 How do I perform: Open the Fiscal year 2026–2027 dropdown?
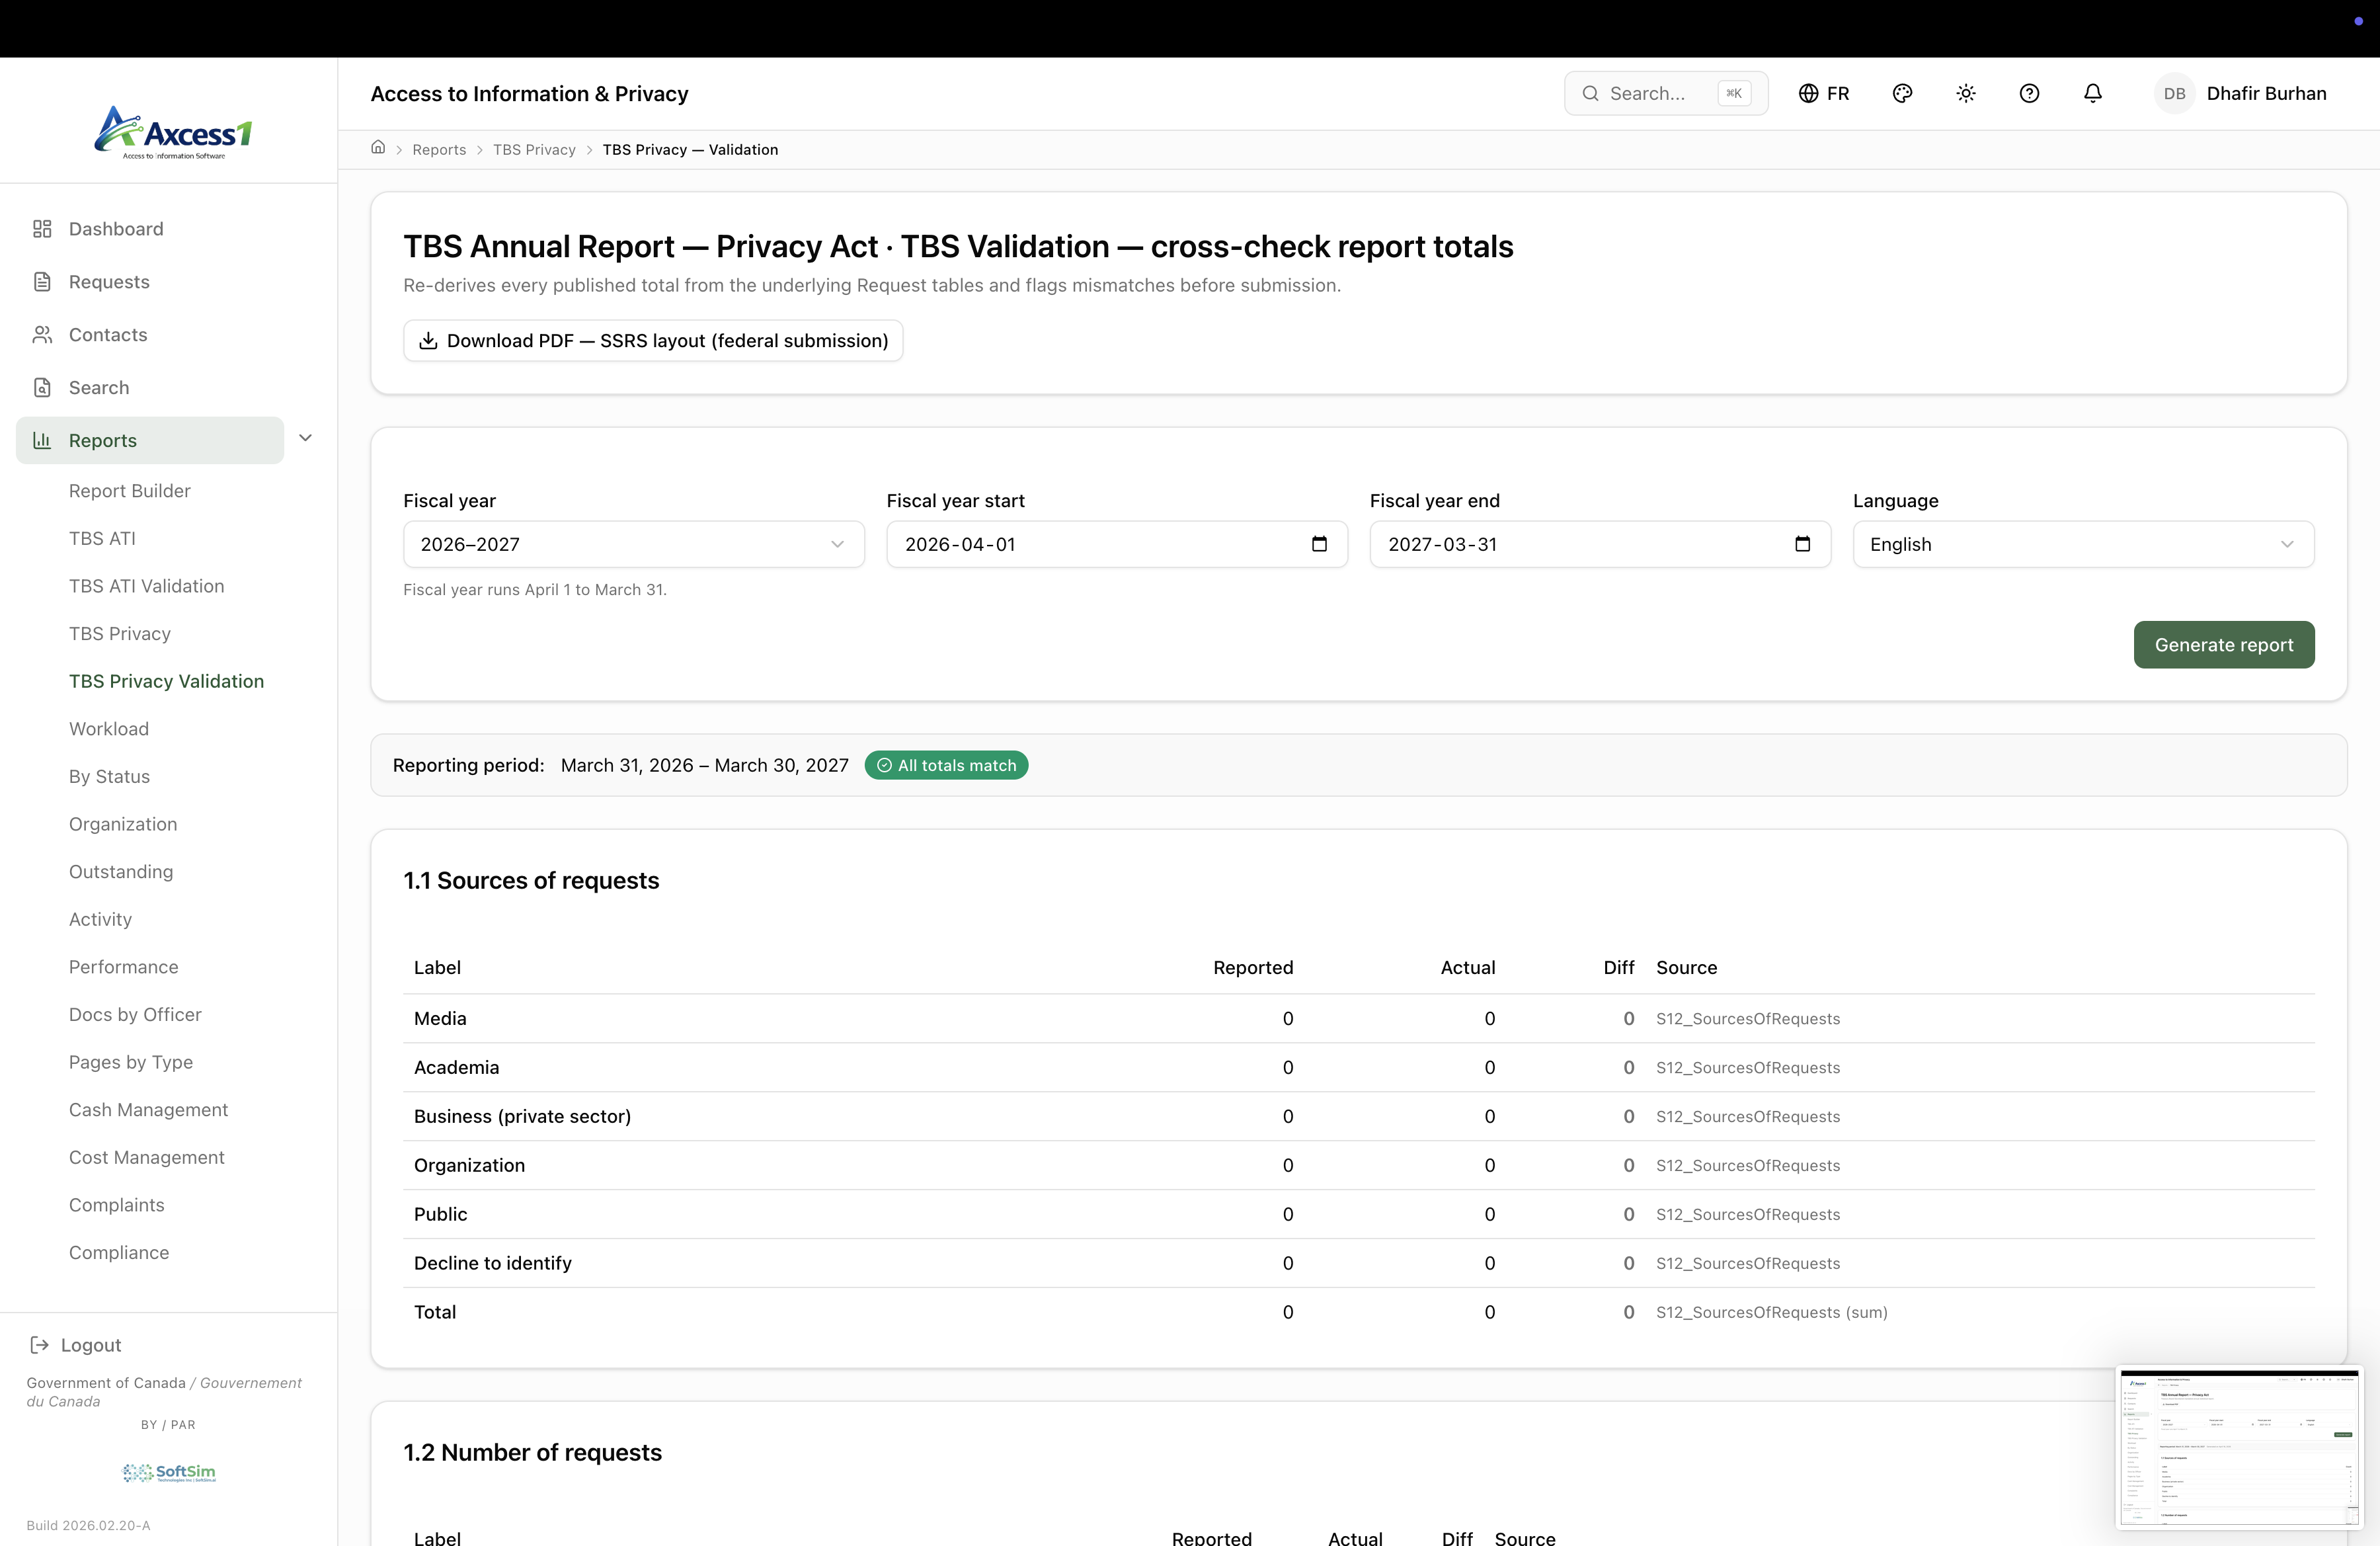(x=633, y=544)
